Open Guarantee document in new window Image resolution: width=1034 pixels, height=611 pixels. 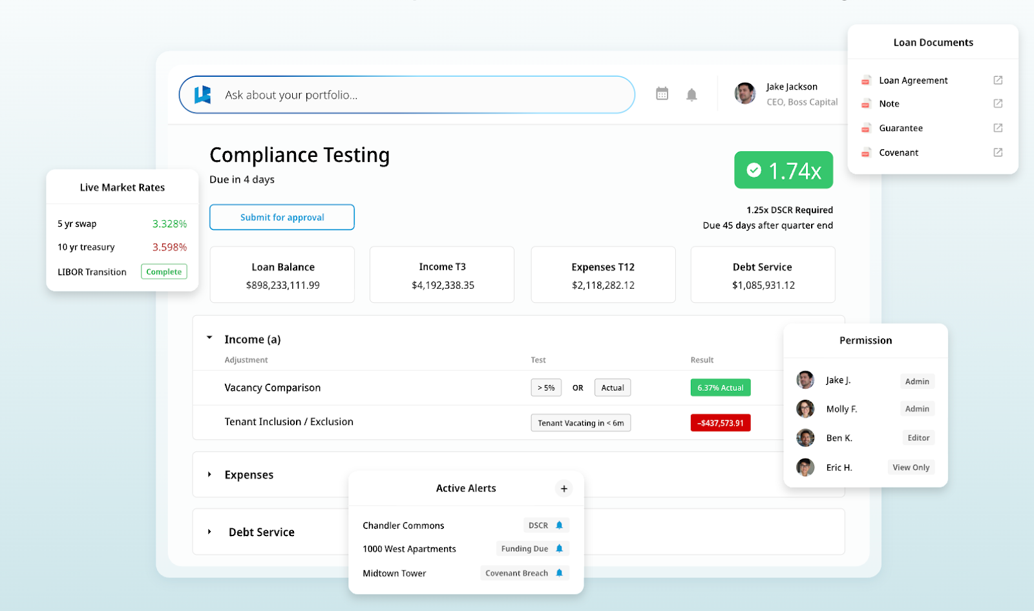(998, 128)
